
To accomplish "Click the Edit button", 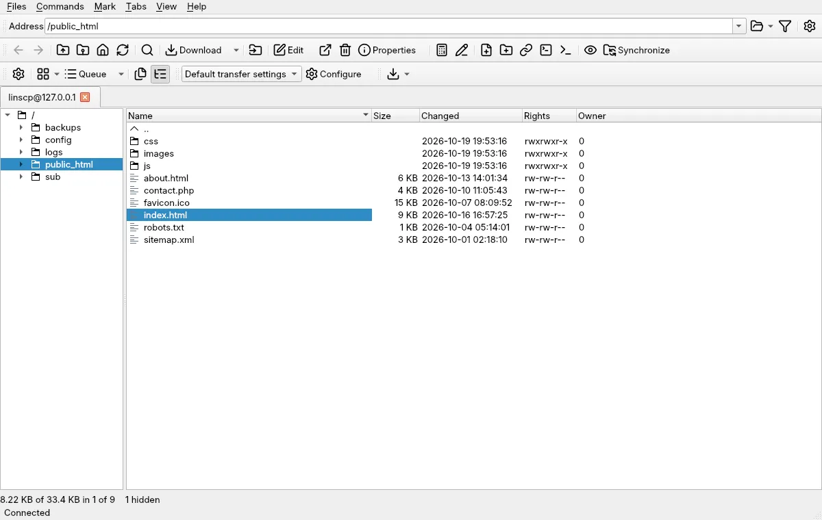I will tap(288, 50).
